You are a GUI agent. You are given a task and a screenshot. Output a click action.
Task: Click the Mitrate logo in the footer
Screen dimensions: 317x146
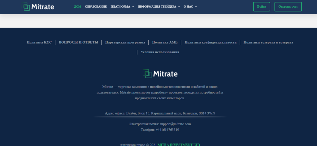160,74
